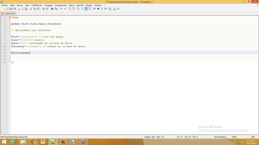
Task: Click the Save All toolbar icon
Action: [x=15, y=9]
